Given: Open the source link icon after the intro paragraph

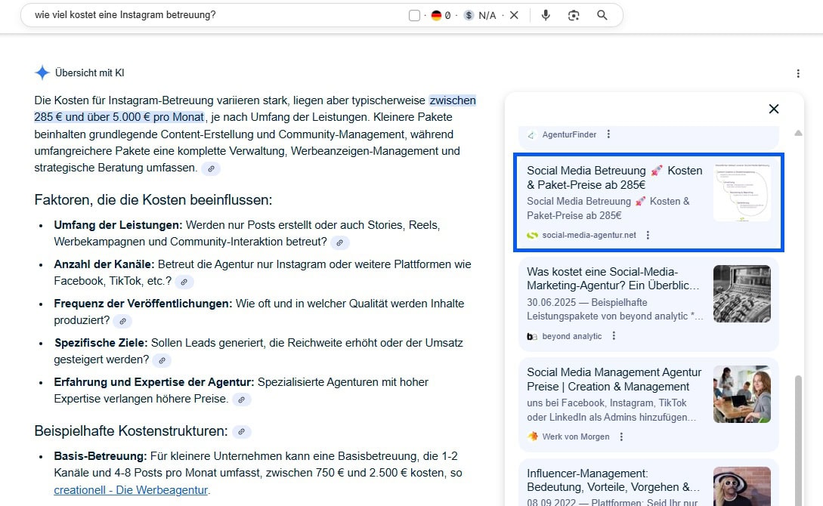Looking at the screenshot, I should tap(211, 168).
